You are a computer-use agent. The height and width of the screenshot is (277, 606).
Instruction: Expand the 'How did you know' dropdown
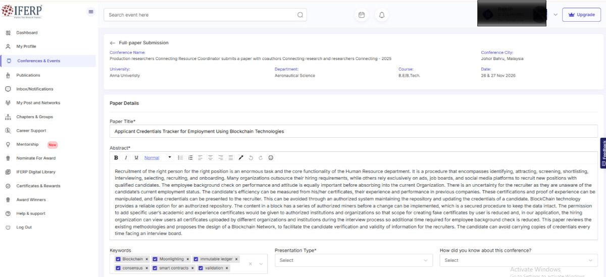point(518,260)
